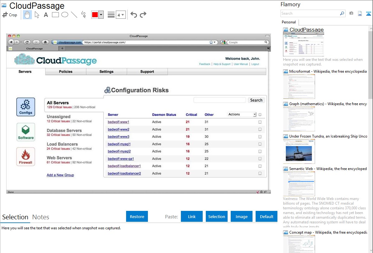The image size is (373, 253).
Task: Click the browser reload icon
Action: tap(27, 42)
